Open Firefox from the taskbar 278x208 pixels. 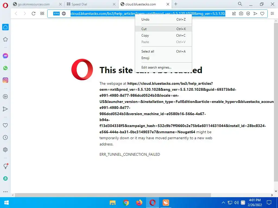tap(139, 203)
